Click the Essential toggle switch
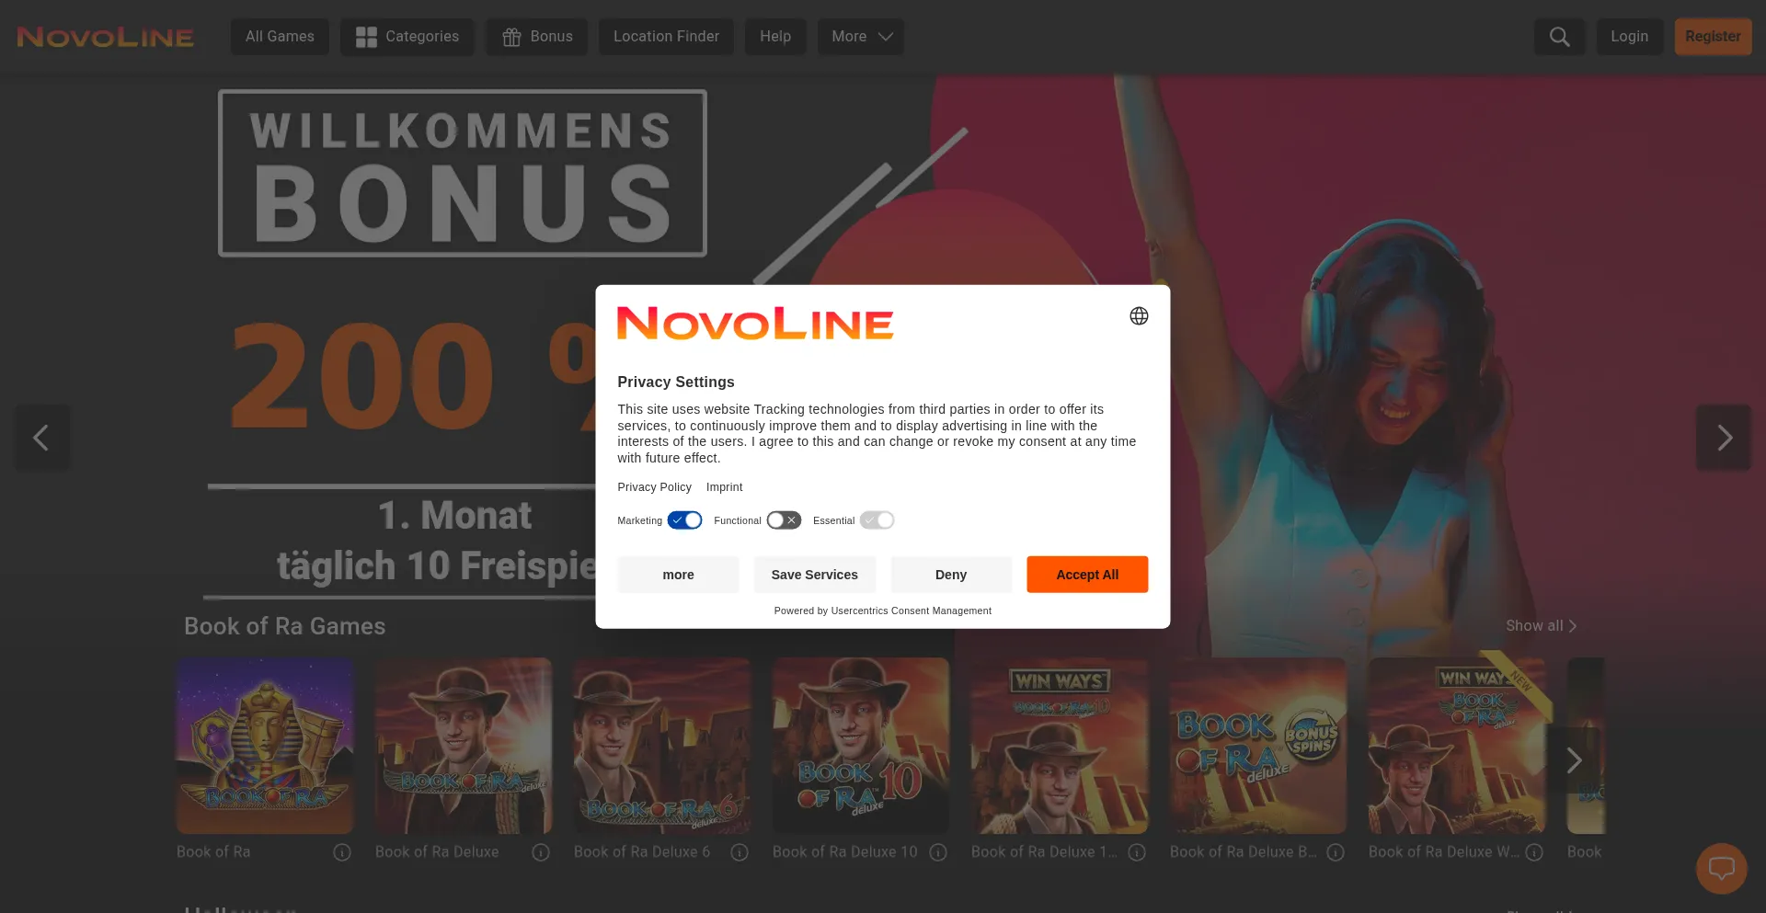This screenshot has height=913, width=1766. tap(877, 520)
